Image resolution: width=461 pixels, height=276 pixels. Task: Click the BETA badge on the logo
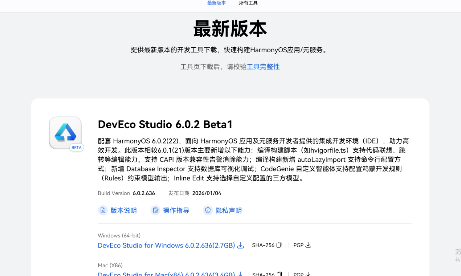(77, 148)
